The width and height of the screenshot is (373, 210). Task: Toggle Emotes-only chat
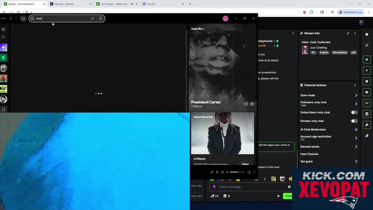tap(354, 121)
